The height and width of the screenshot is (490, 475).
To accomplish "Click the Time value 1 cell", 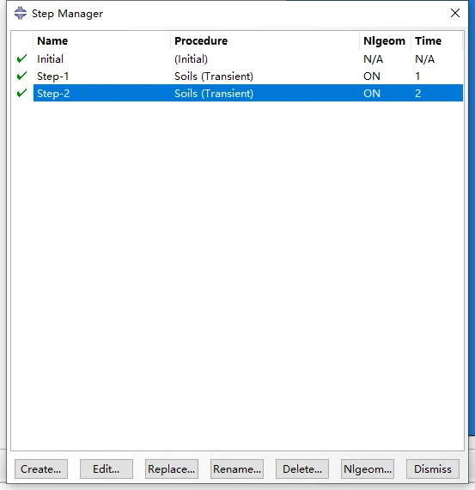I will [x=417, y=77].
